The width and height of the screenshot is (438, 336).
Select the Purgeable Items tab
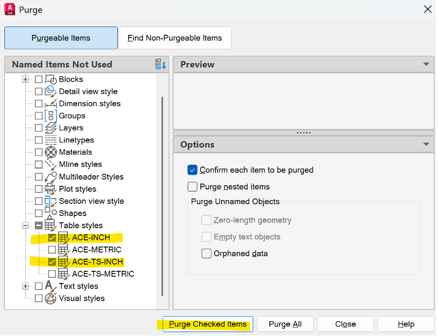pos(61,38)
